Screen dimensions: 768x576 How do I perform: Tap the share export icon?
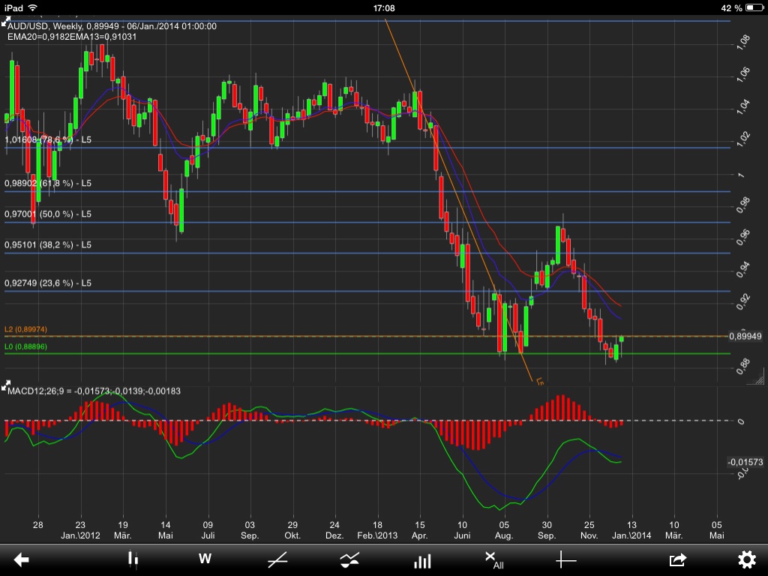678,559
